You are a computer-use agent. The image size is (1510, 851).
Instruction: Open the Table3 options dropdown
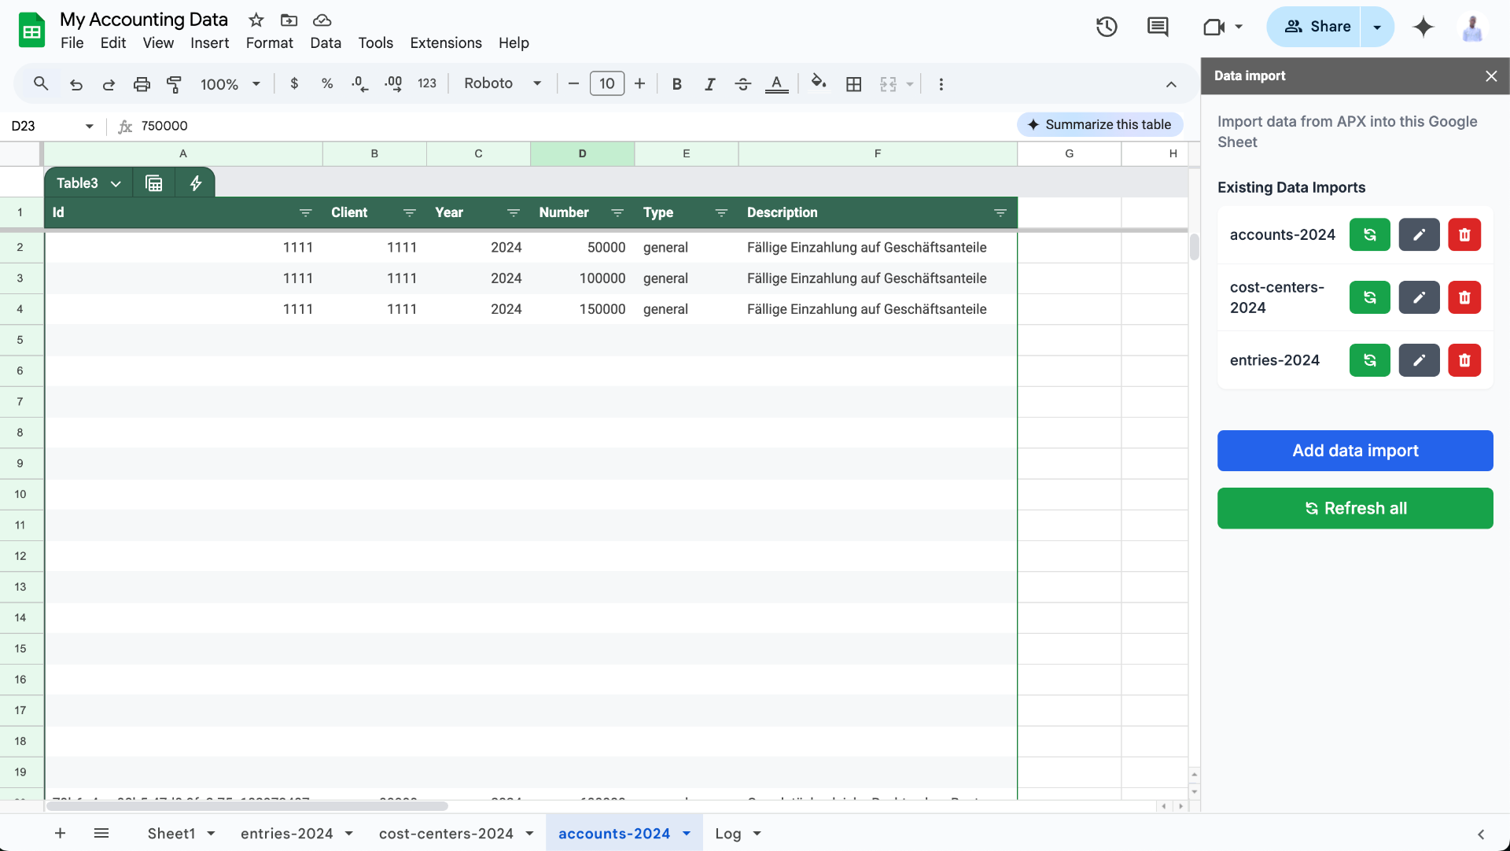[116, 182]
